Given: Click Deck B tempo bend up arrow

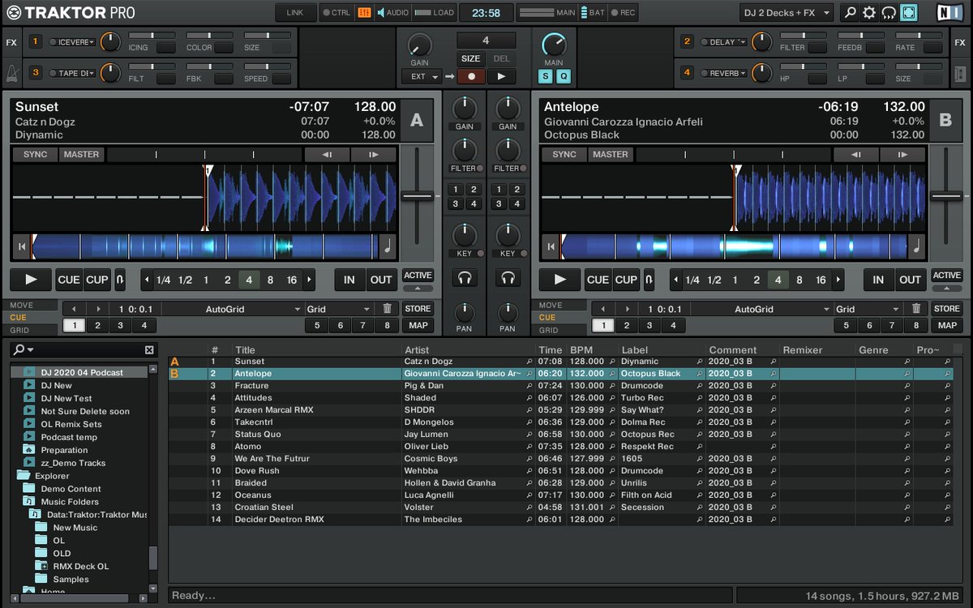Looking at the screenshot, I should pos(902,154).
